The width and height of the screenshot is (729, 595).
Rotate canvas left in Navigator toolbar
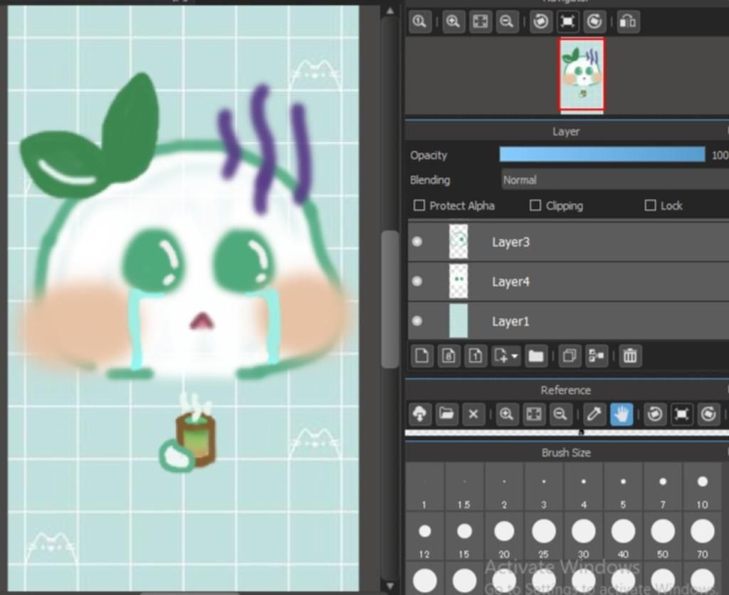point(541,21)
